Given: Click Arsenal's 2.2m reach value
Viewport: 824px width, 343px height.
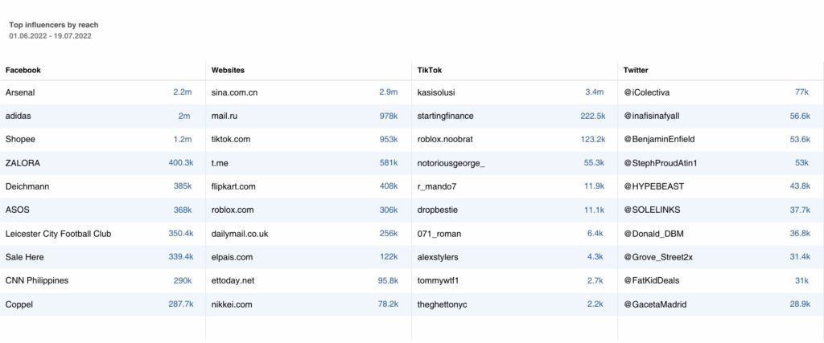Looking at the screenshot, I should tap(183, 92).
